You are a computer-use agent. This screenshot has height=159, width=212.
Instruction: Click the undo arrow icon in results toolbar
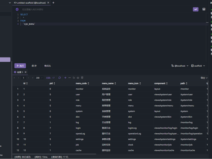pyautogui.click(x=74, y=78)
